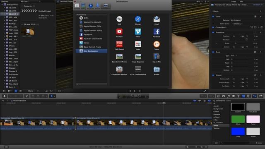Select the Custom black generator swatch
Screen dimensions: 265x149
pos(238,107)
